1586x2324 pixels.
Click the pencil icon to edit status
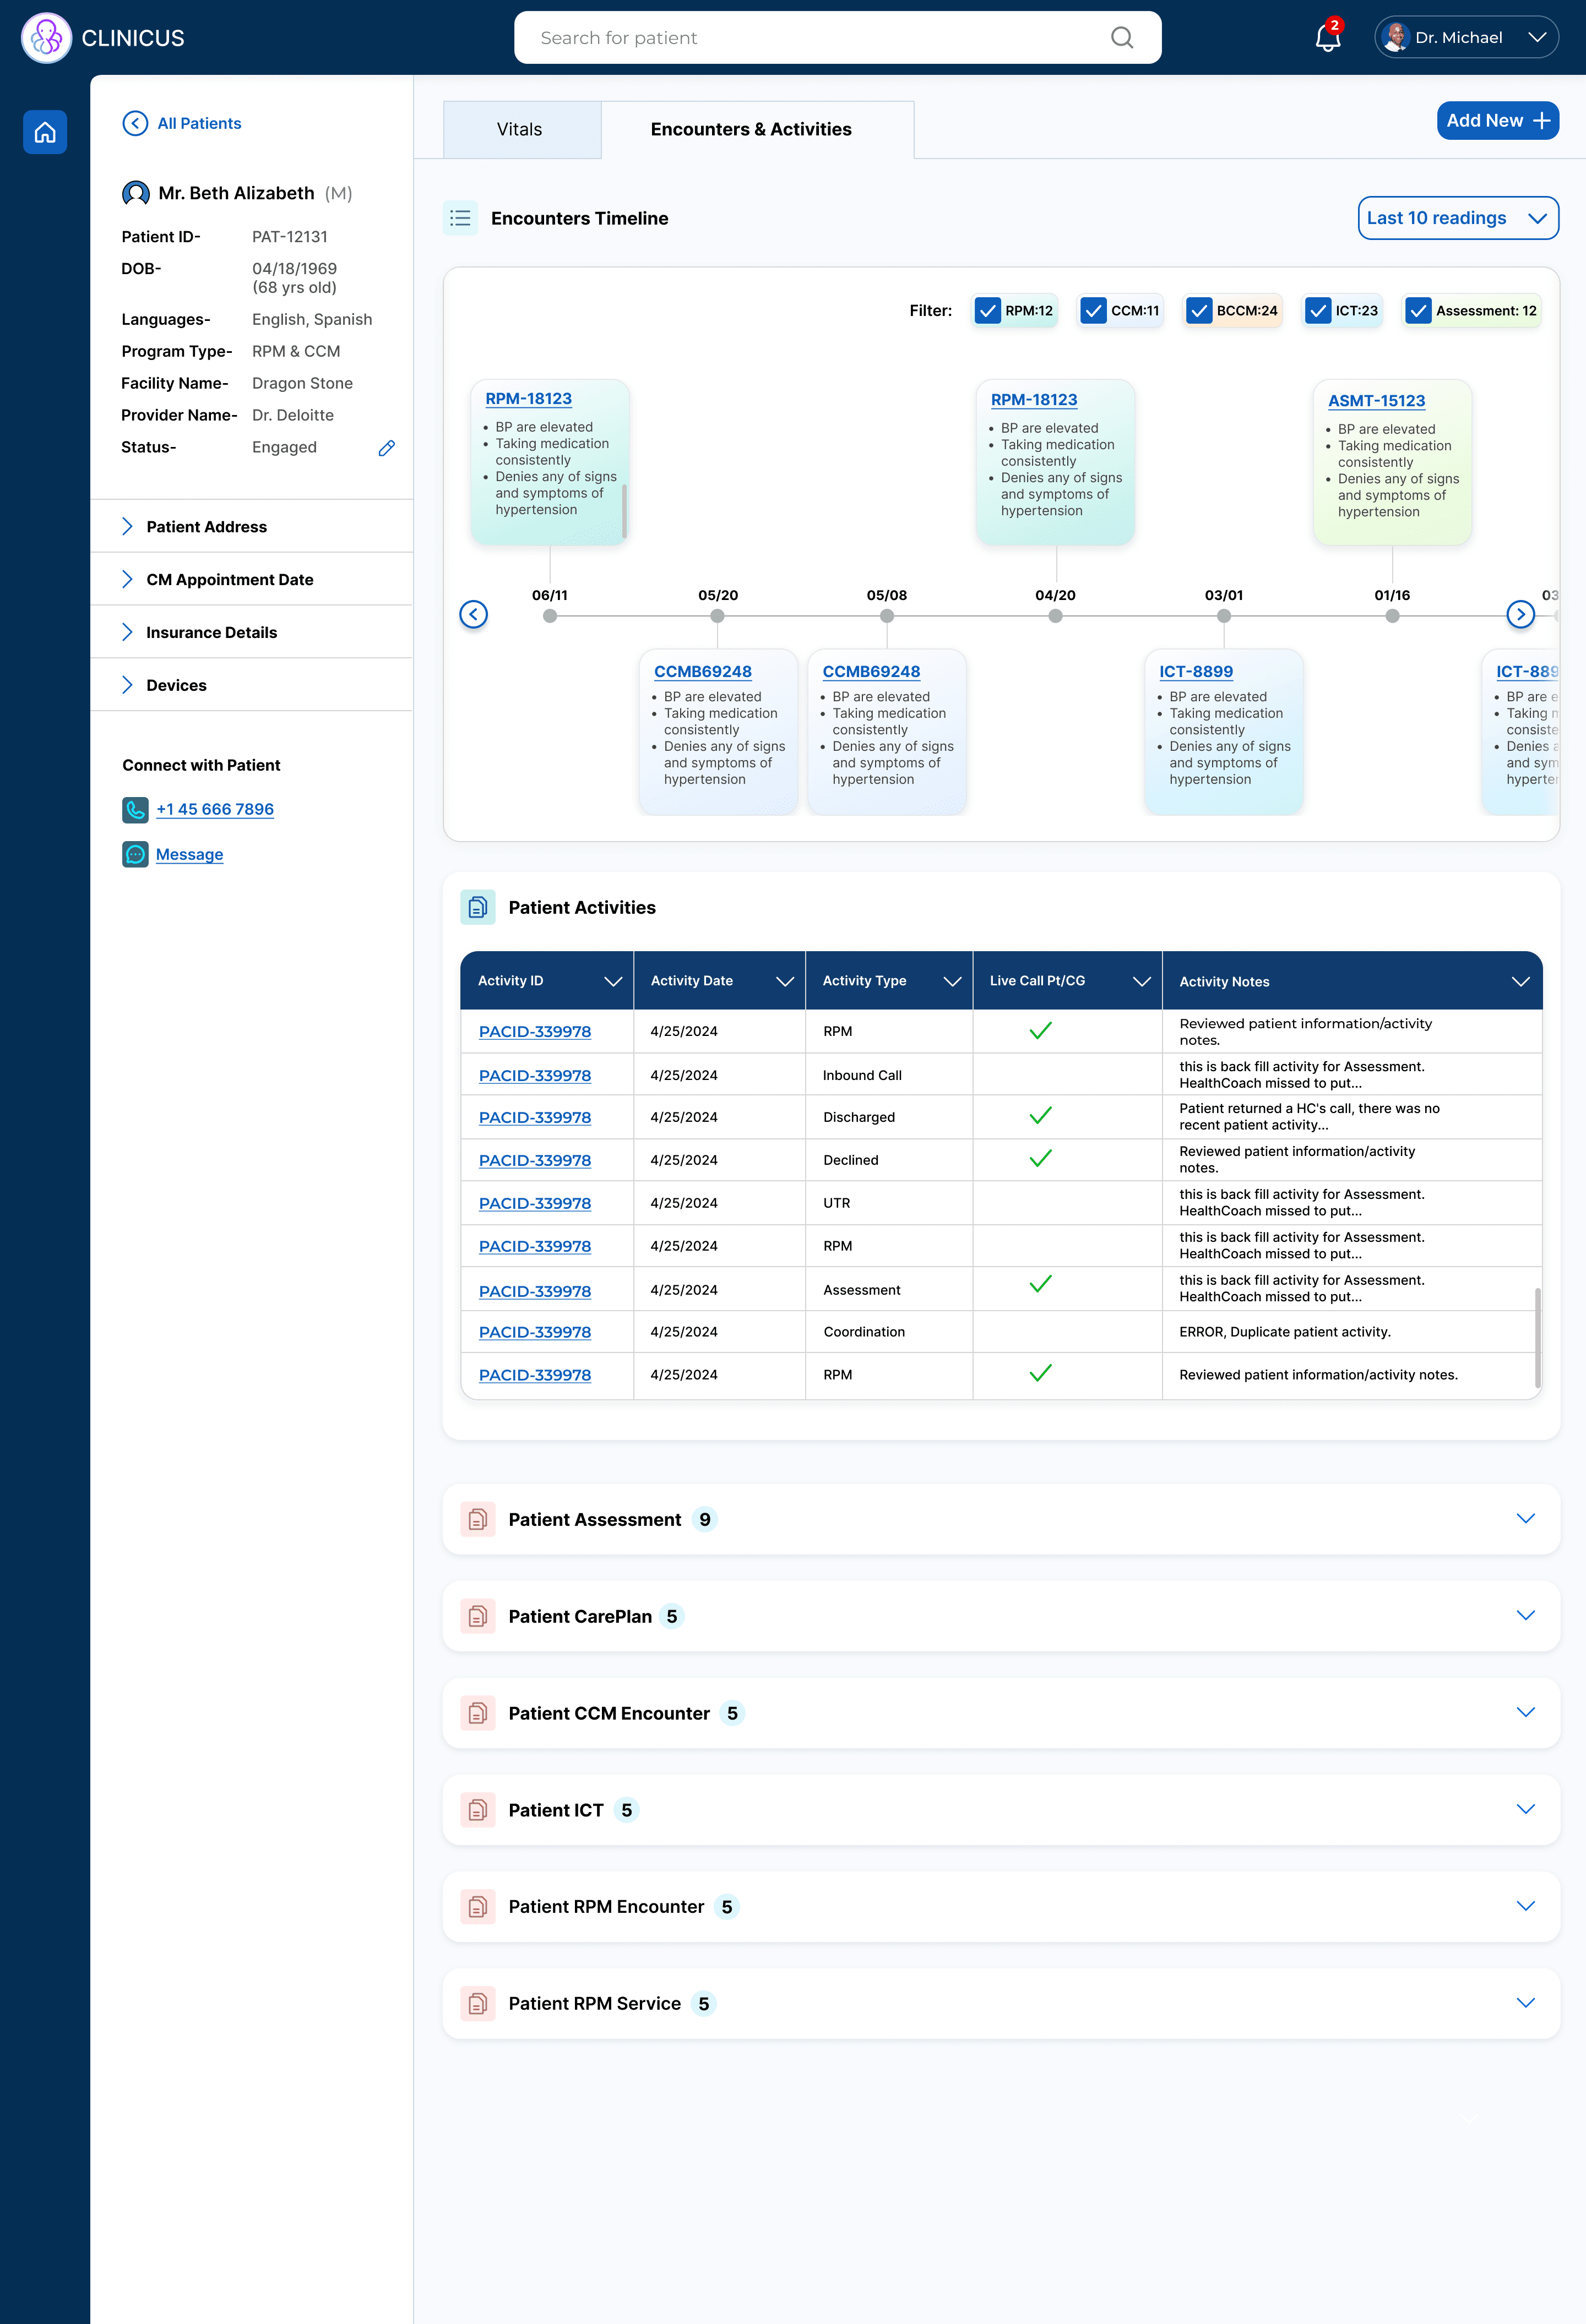pos(386,448)
